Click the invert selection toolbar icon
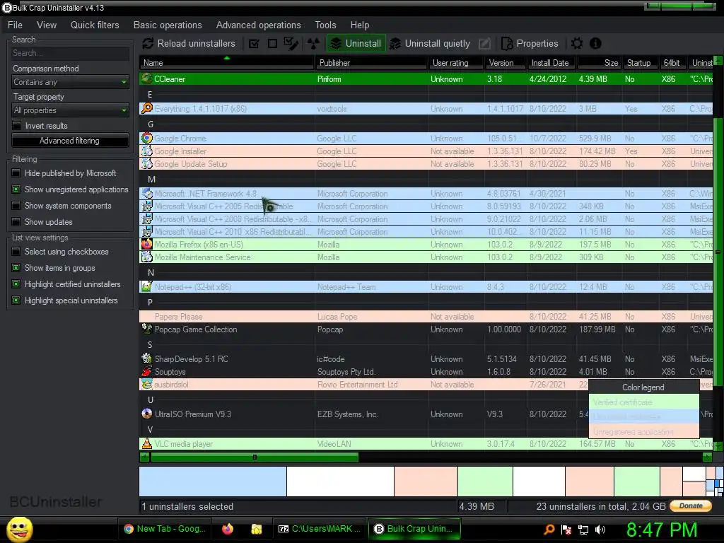The height and width of the screenshot is (543, 724). pyautogui.click(x=291, y=43)
